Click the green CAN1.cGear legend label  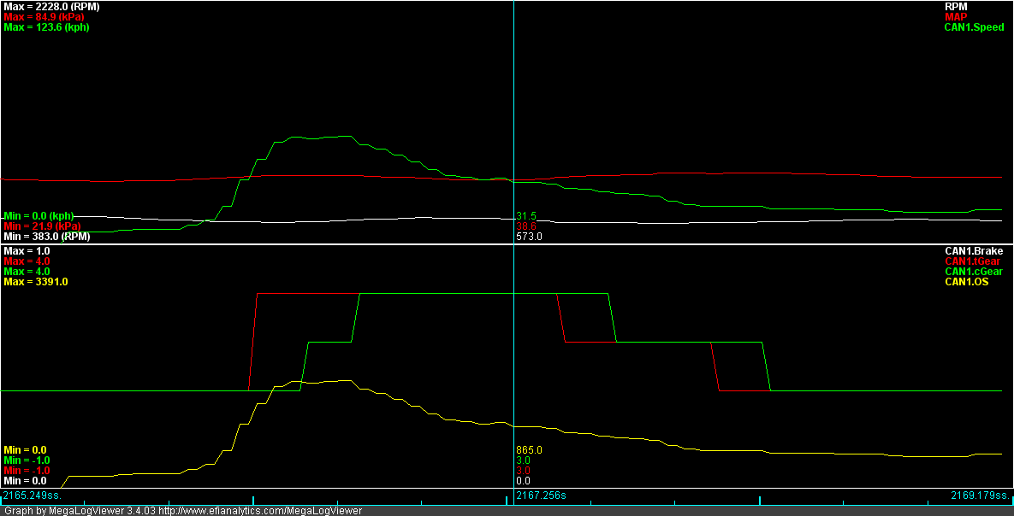(973, 272)
